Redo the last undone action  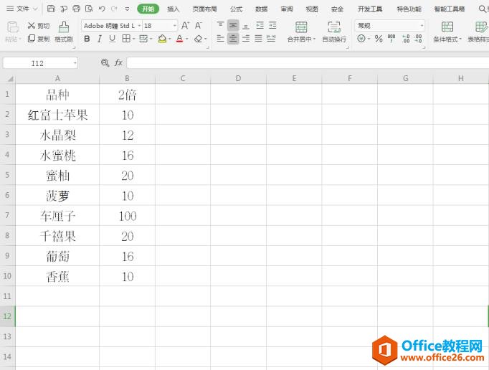click(x=114, y=9)
